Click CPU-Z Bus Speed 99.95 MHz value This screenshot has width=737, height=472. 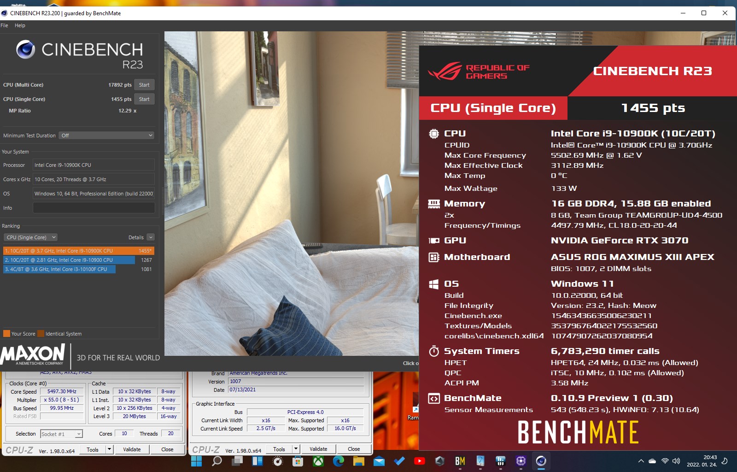pos(62,408)
